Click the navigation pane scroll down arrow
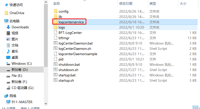The height and width of the screenshot is (109, 200). coord(46,104)
